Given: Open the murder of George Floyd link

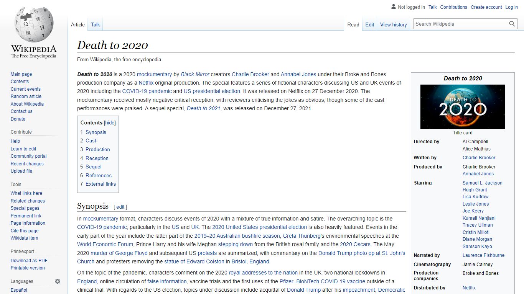Looking at the screenshot, I should tap(119, 253).
